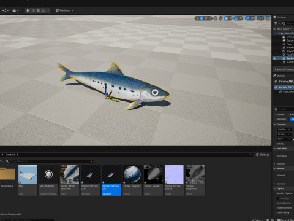The image size is (294, 221).
Task: Click the Outliner panel tab
Action: (x=280, y=17)
